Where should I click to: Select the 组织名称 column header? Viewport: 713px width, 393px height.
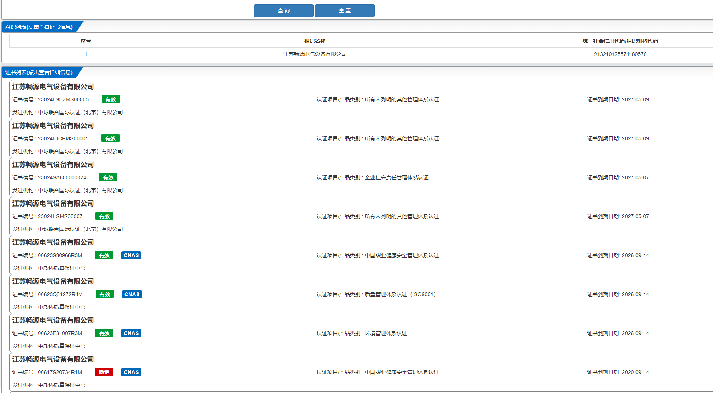[315, 41]
